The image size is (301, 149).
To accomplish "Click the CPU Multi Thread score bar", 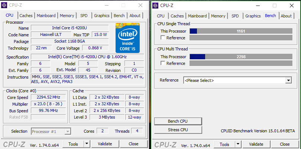I will tap(240, 57).
